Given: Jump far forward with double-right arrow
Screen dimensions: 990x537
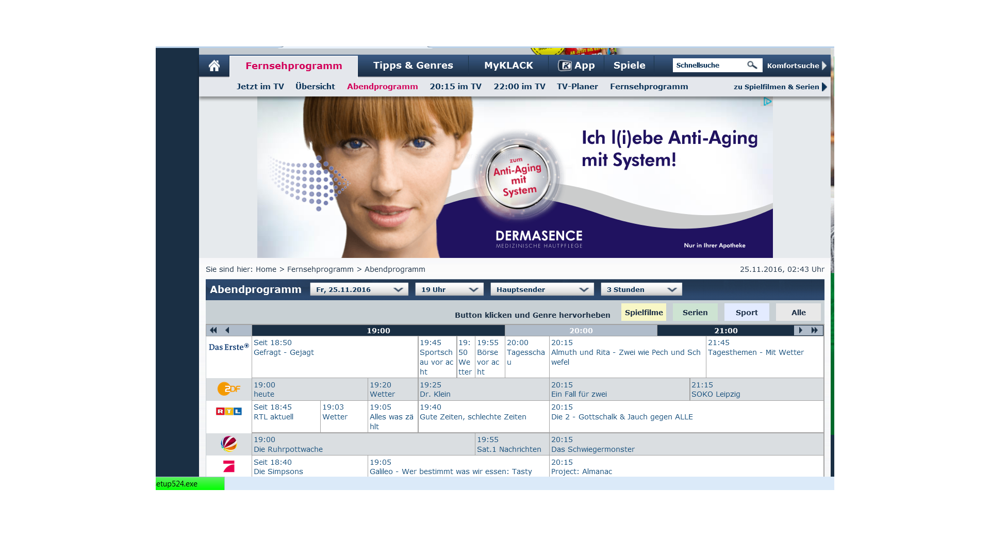Looking at the screenshot, I should pyautogui.click(x=815, y=331).
